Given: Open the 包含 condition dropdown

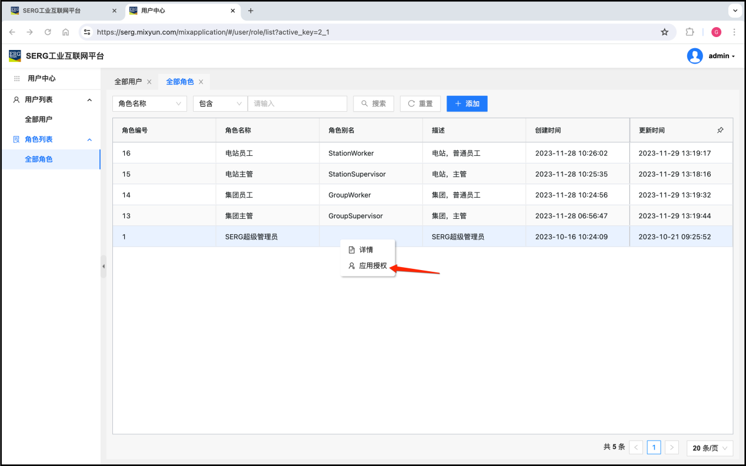Looking at the screenshot, I should 220,104.
